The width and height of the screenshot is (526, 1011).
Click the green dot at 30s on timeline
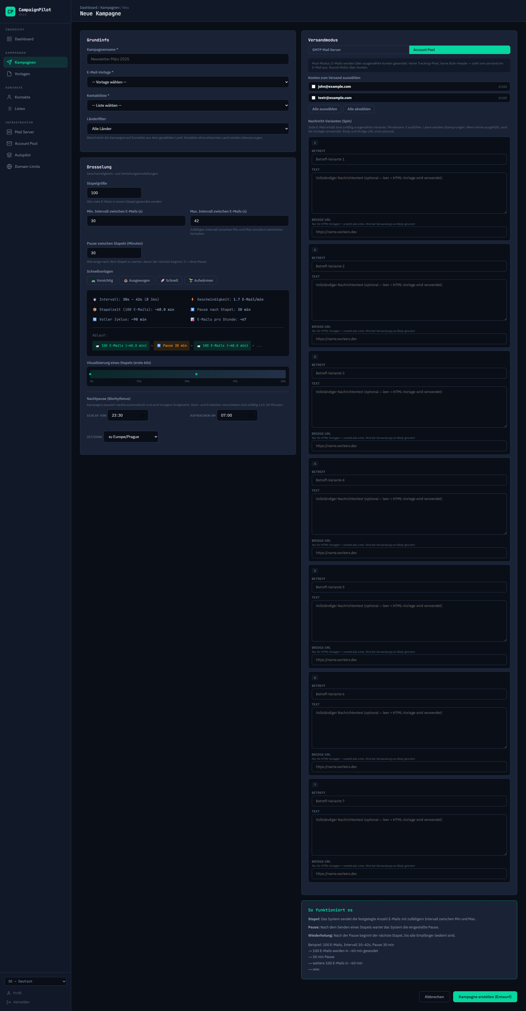coord(196,374)
